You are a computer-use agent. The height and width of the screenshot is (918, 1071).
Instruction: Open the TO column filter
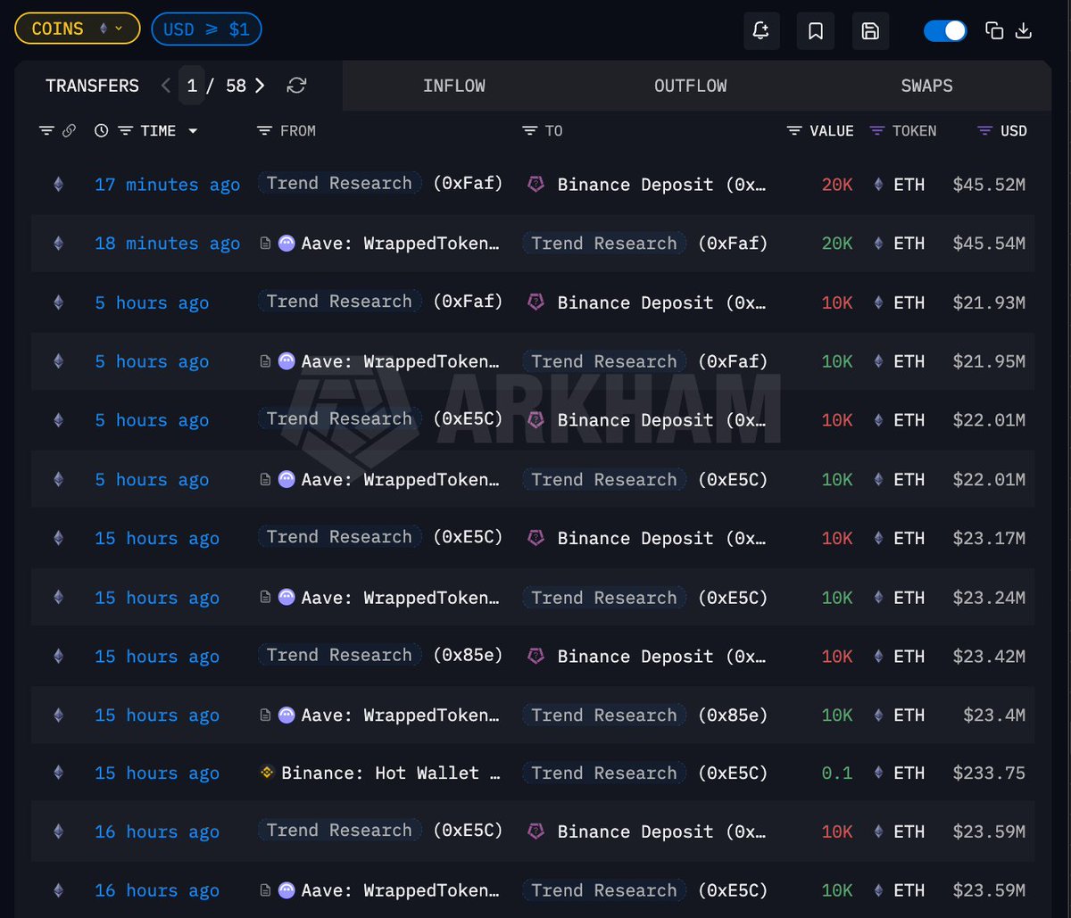(x=529, y=131)
